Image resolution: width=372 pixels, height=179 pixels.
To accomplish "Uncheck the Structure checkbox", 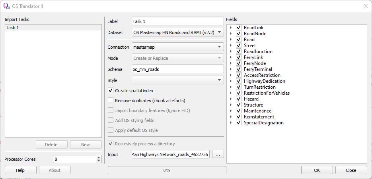I will [x=239, y=105].
